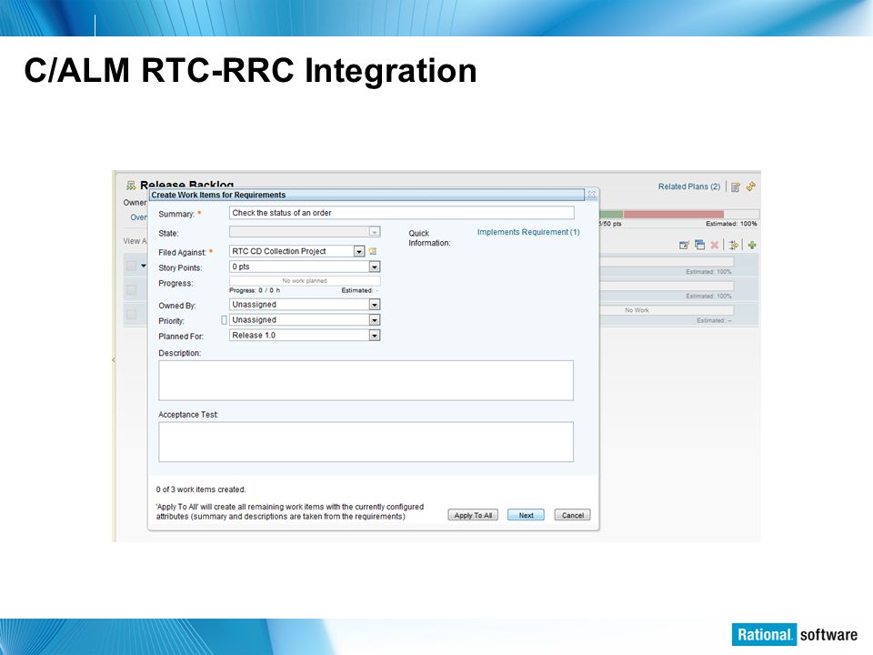The height and width of the screenshot is (655, 873).
Task: Click the No work planned progress bar
Action: 305,281
